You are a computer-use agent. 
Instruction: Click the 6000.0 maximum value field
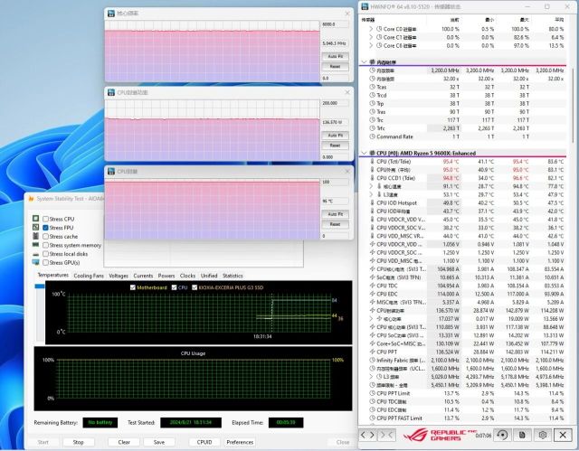(335, 24)
